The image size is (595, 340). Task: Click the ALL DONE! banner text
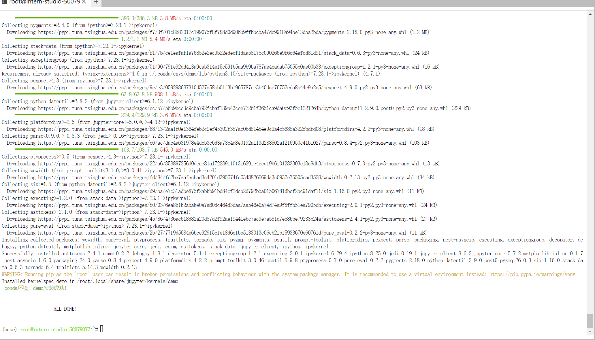point(65,309)
